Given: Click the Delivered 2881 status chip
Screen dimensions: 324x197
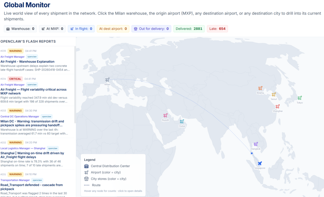Looking at the screenshot, I should [189, 29].
